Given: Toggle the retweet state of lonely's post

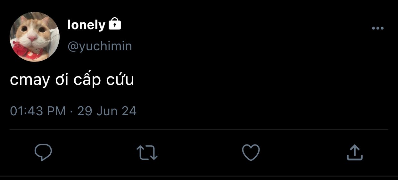Looking at the screenshot, I should 147,152.
